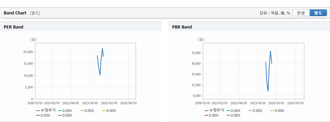The image size is (330, 122).
Task: Toggle 수정주가 legend in PBR Band
Action: pos(214,111)
